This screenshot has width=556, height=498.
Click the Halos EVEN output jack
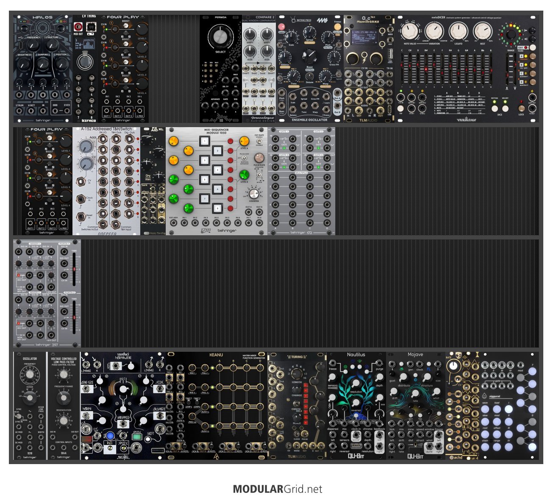(66, 111)
